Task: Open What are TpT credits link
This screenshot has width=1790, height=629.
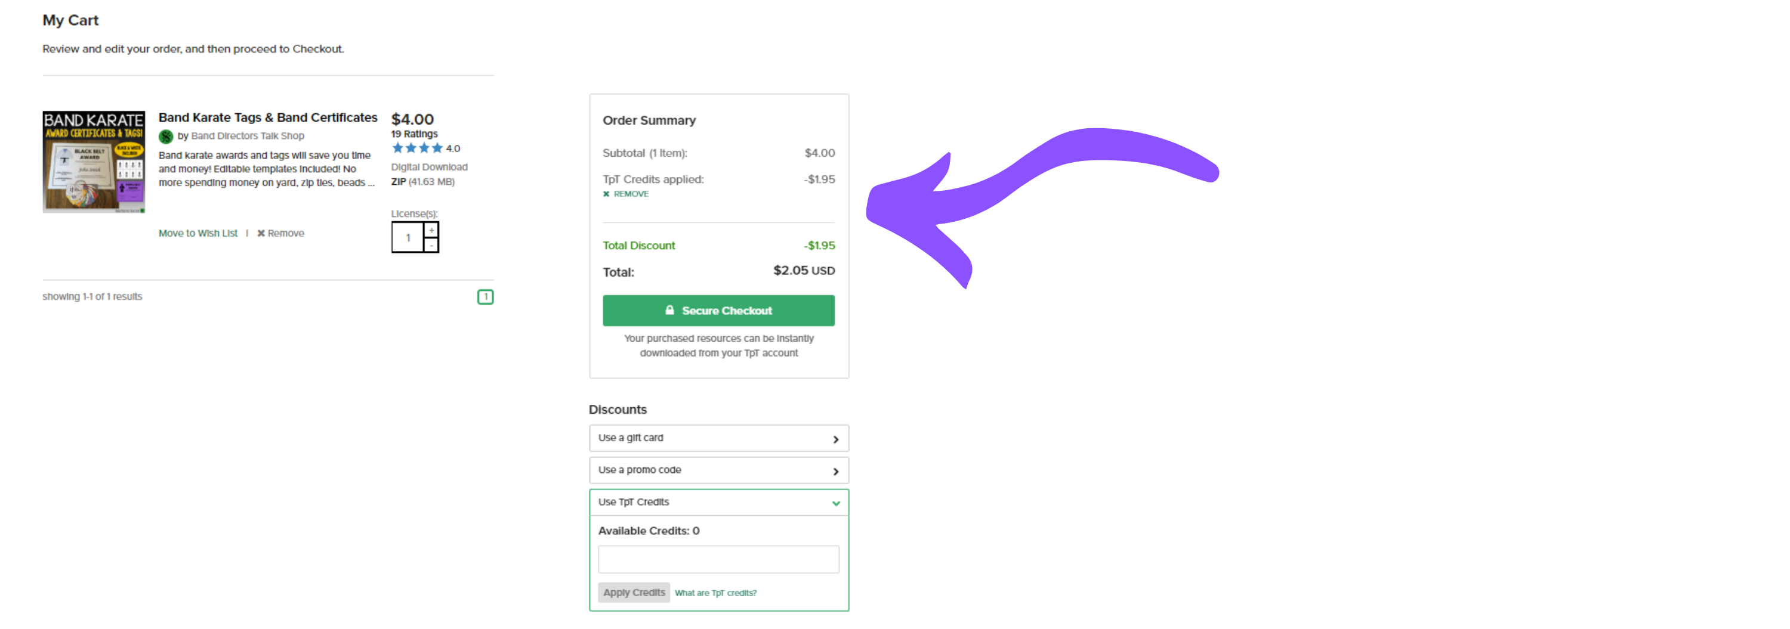Action: point(716,593)
